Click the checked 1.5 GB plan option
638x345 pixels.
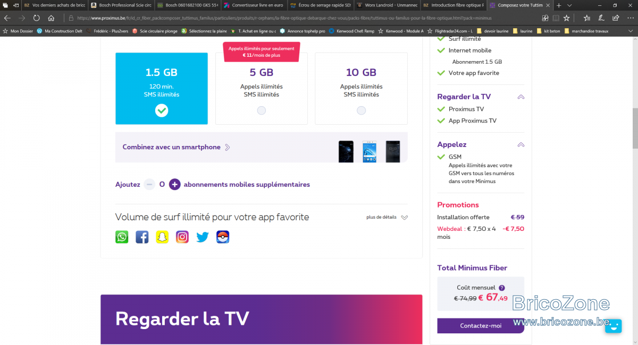click(162, 89)
